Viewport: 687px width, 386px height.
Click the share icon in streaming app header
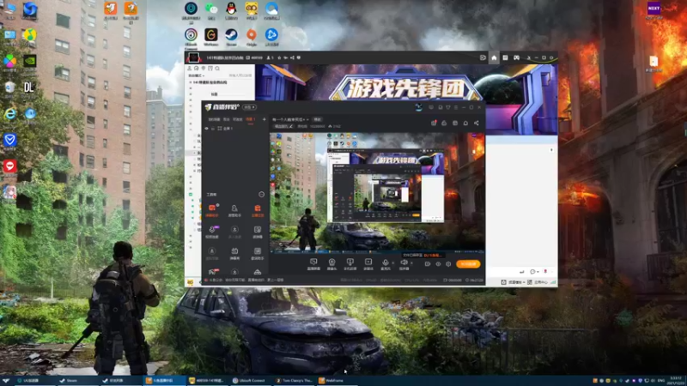click(x=477, y=123)
